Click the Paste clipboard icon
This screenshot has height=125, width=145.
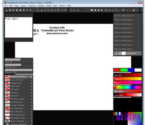(x=41, y=10)
